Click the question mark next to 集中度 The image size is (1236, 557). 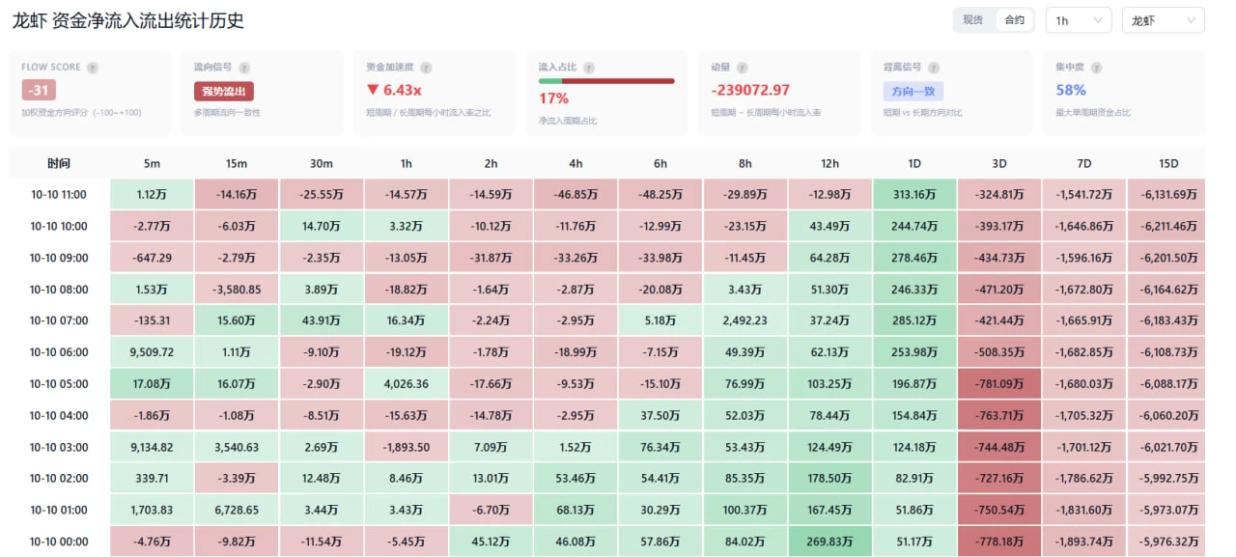[x=1096, y=68]
